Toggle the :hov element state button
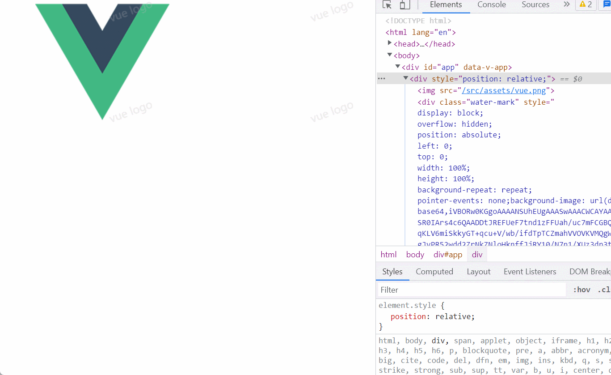 coord(582,290)
